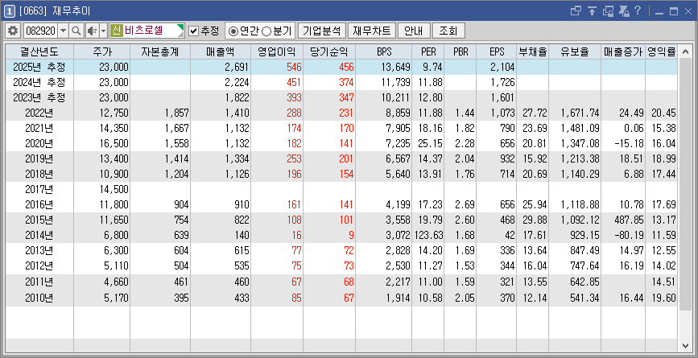Click the 영업이익 column header
Image resolution: width=698 pixels, height=358 pixels.
277,51
